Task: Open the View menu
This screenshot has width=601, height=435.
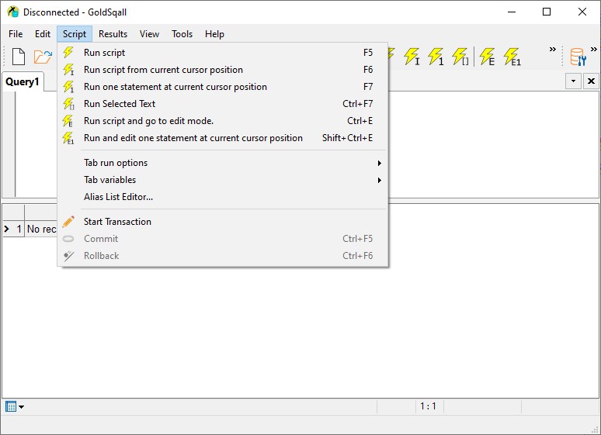Action: (x=149, y=34)
